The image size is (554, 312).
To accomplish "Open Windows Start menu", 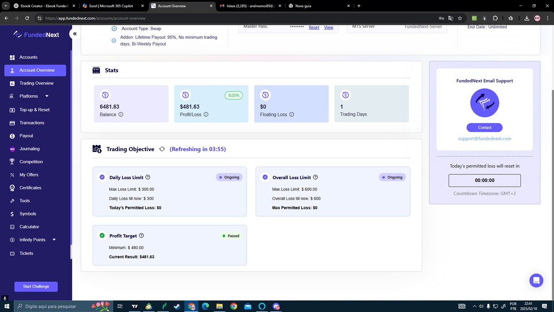I will 7,307.
